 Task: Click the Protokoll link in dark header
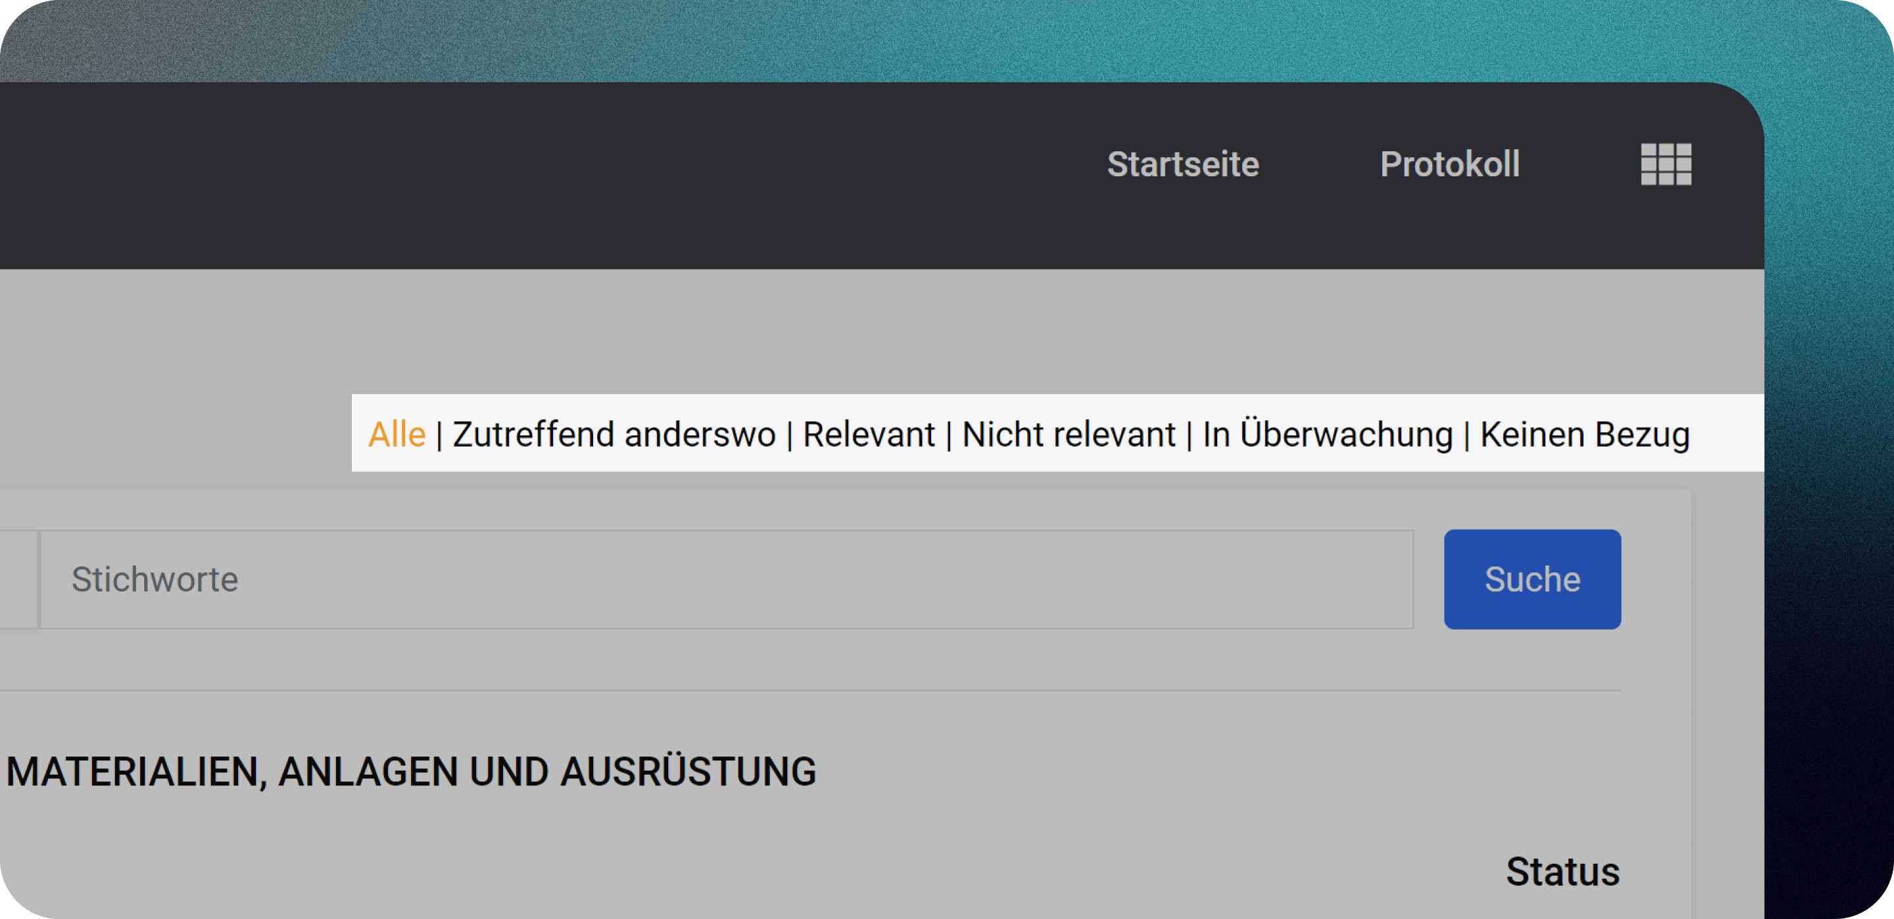(x=1449, y=164)
